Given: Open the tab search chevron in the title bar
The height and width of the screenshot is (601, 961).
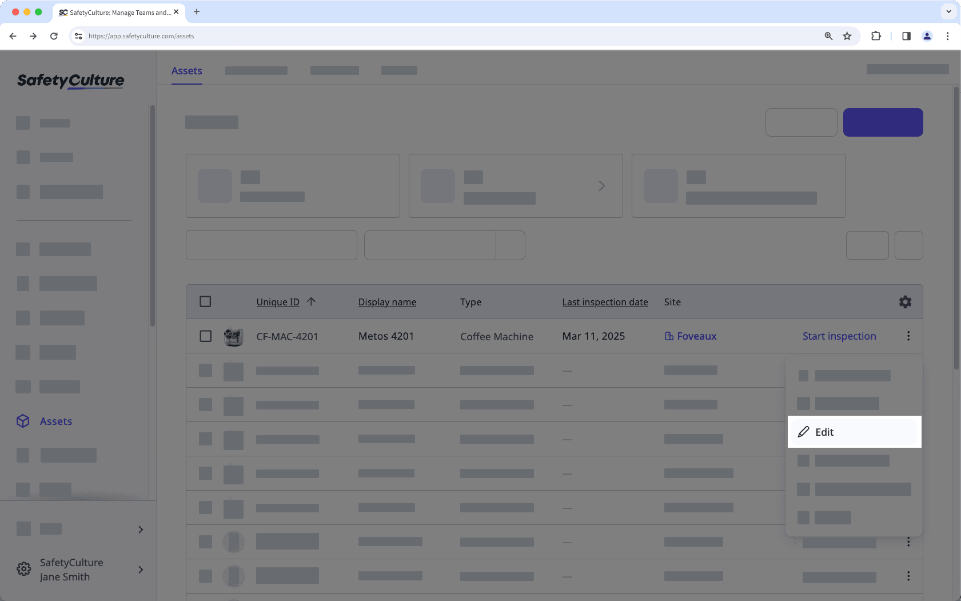Looking at the screenshot, I should pos(948,11).
